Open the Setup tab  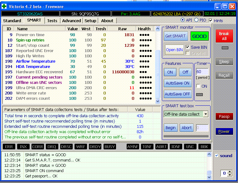click(x=90, y=21)
